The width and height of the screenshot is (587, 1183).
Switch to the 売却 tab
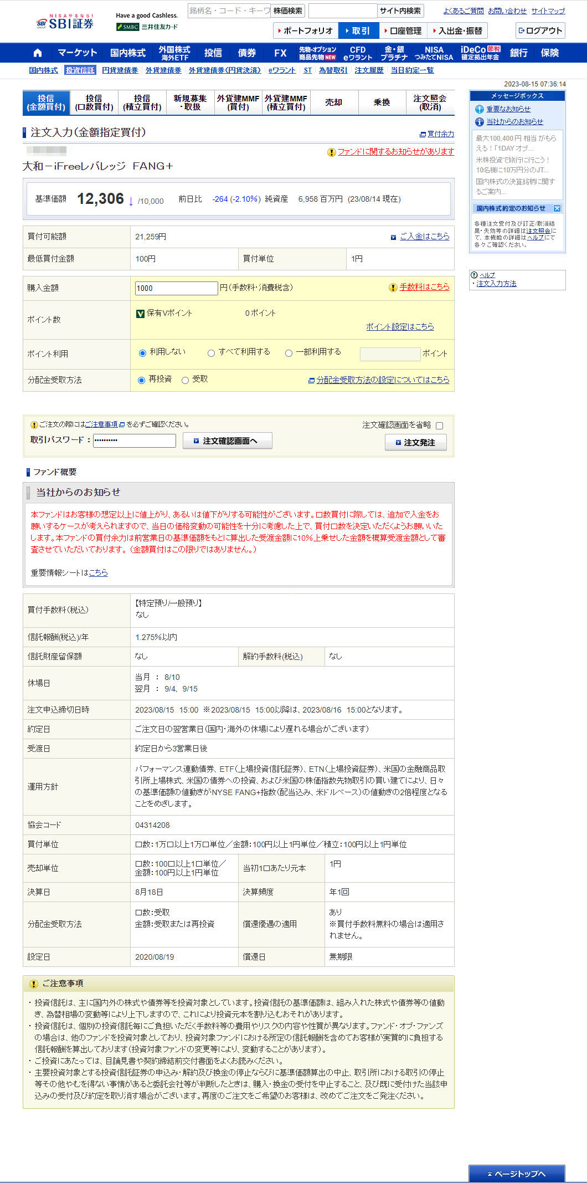click(333, 103)
